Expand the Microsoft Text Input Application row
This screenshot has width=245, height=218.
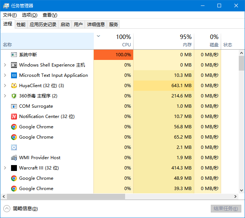tap(5, 75)
